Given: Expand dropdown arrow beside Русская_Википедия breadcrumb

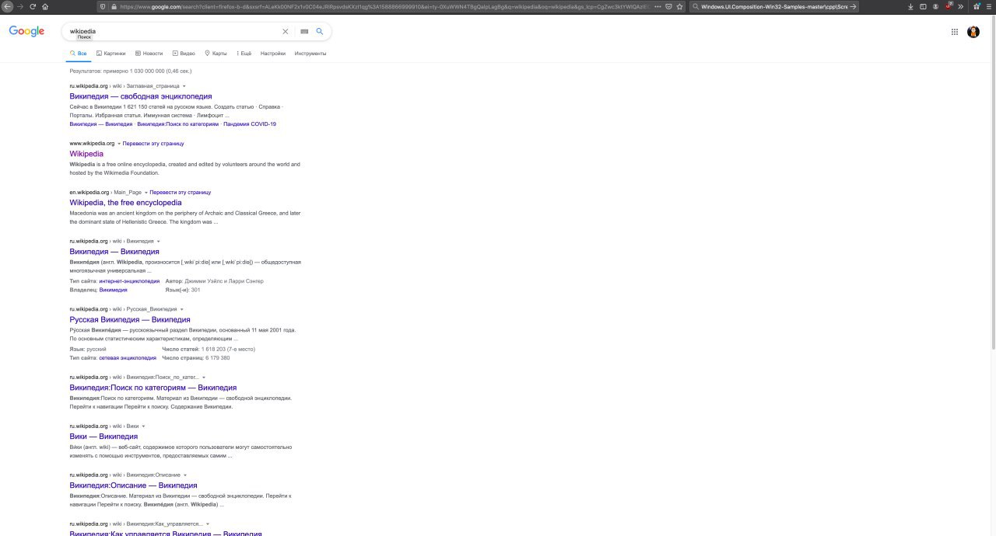Looking at the screenshot, I should pyautogui.click(x=181, y=309).
